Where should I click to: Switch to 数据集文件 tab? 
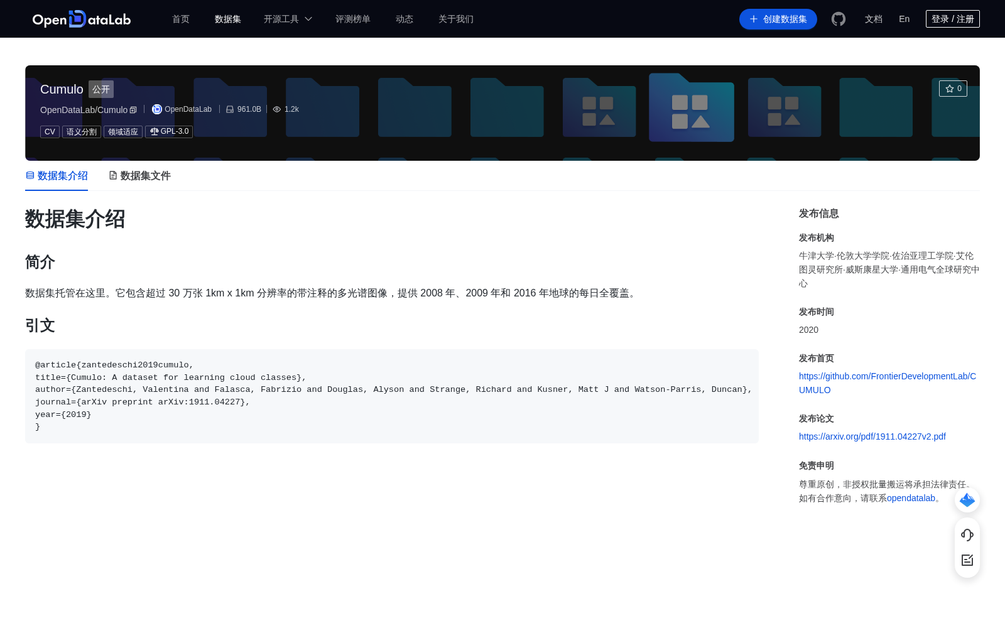click(139, 176)
